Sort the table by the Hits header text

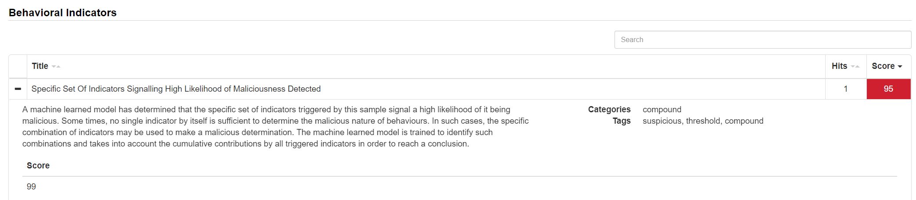839,66
